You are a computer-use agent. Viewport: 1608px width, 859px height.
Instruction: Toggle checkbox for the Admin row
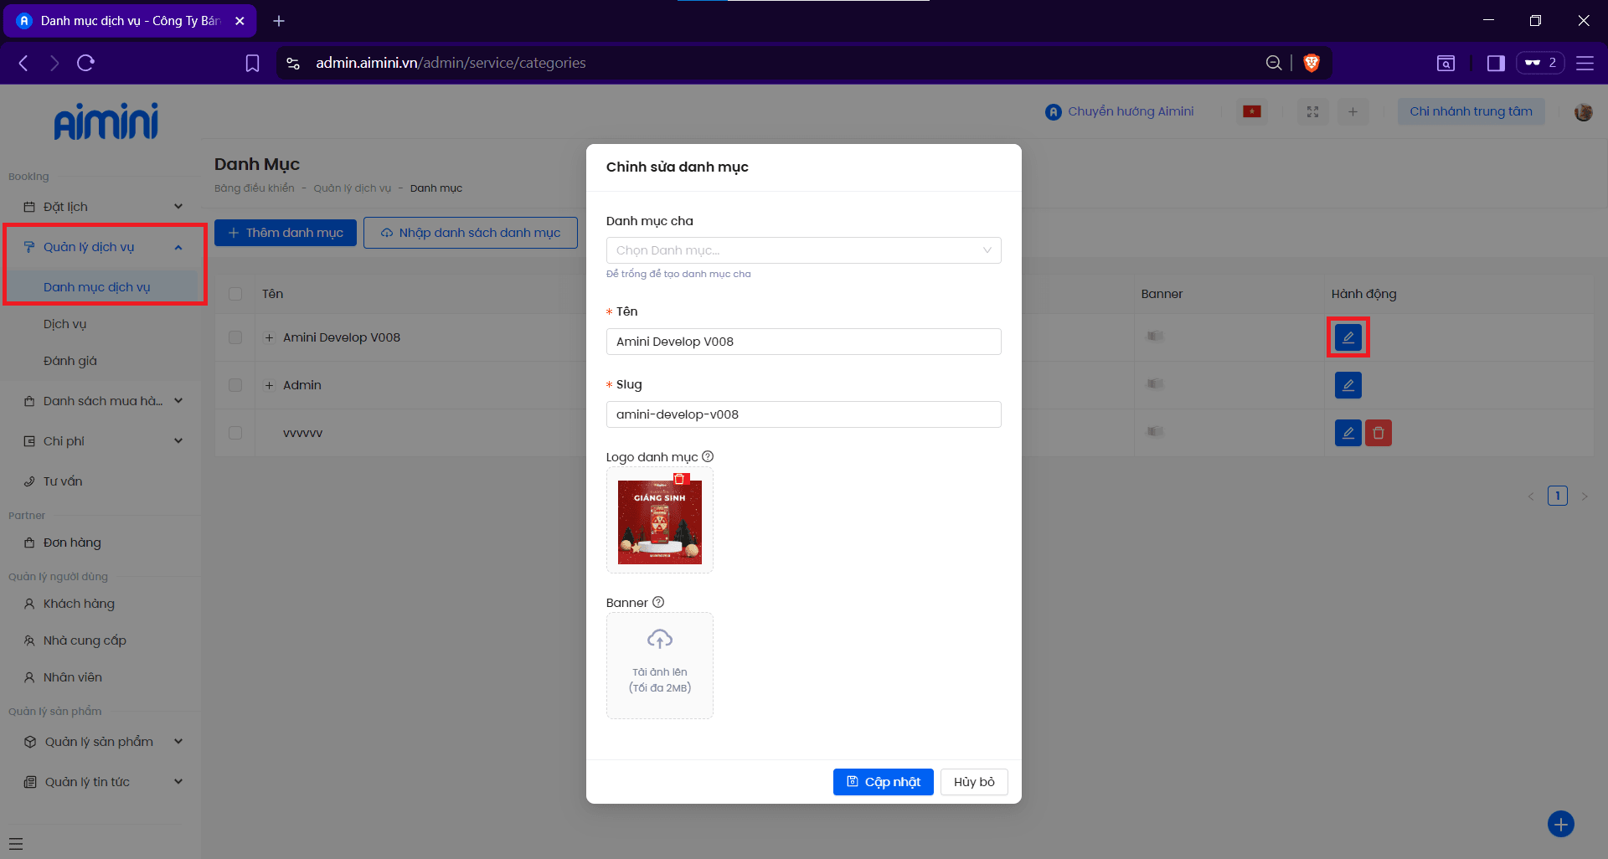pos(235,385)
